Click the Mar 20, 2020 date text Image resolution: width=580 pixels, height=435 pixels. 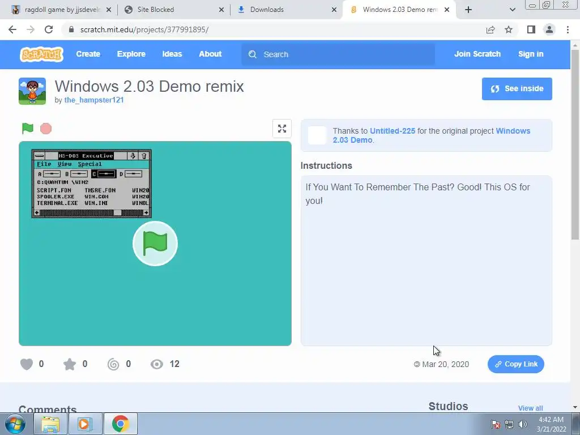[445, 364]
